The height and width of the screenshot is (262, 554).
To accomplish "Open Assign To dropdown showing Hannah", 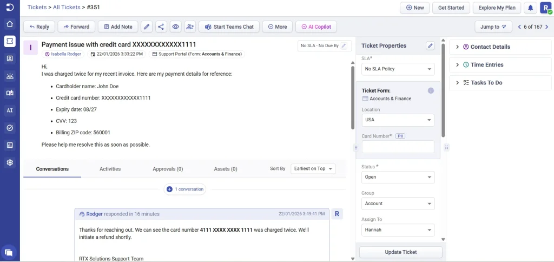I will 398,230.
